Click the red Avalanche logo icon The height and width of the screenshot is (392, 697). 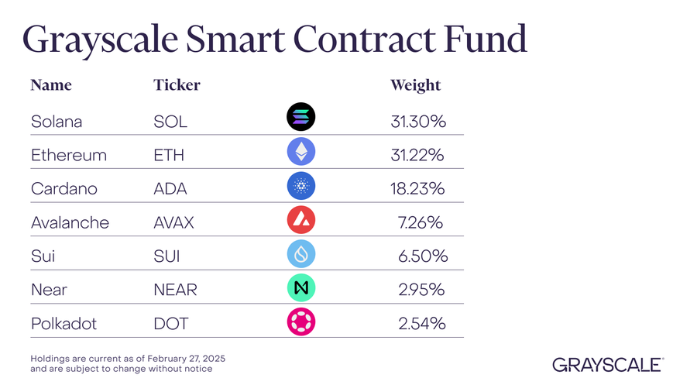(301, 220)
